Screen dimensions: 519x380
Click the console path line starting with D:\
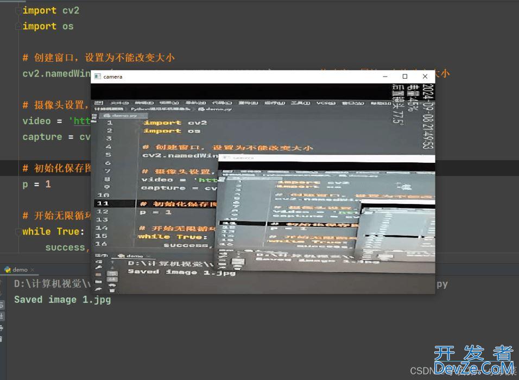(53, 284)
